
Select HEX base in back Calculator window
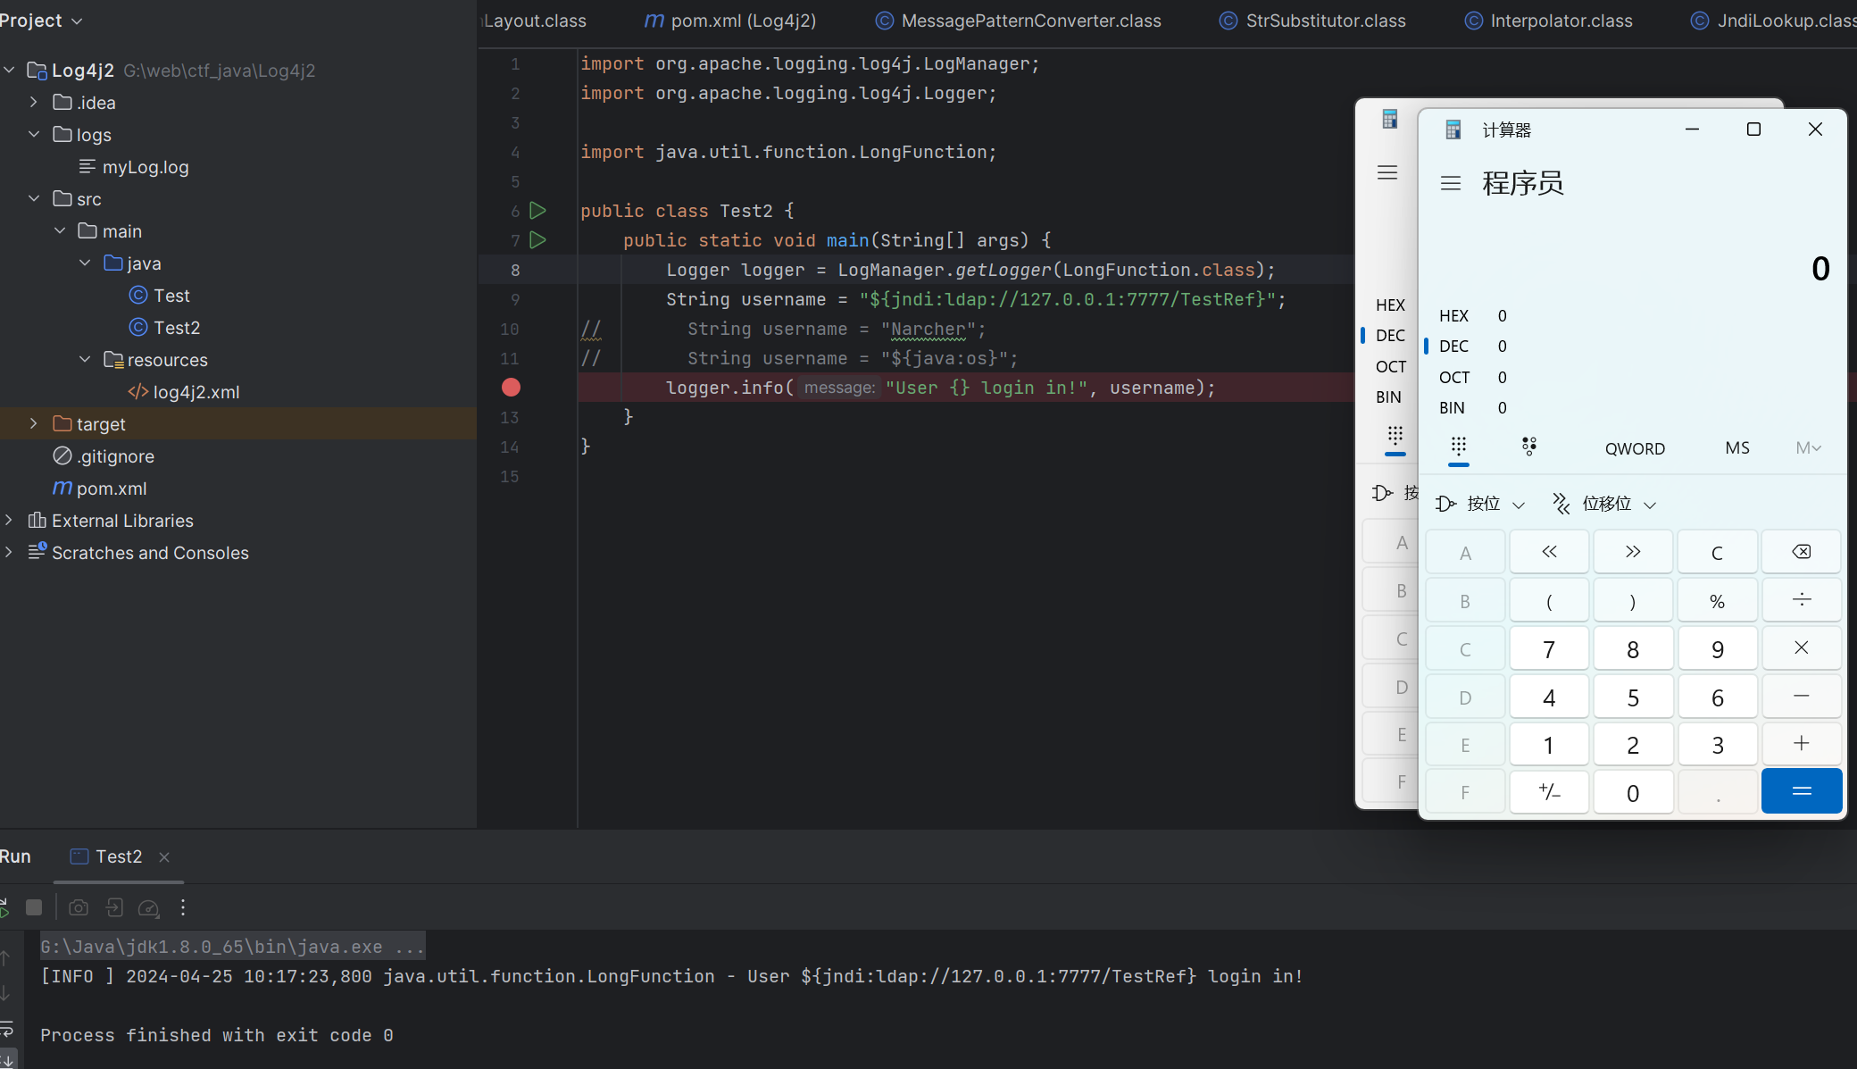coord(1390,305)
